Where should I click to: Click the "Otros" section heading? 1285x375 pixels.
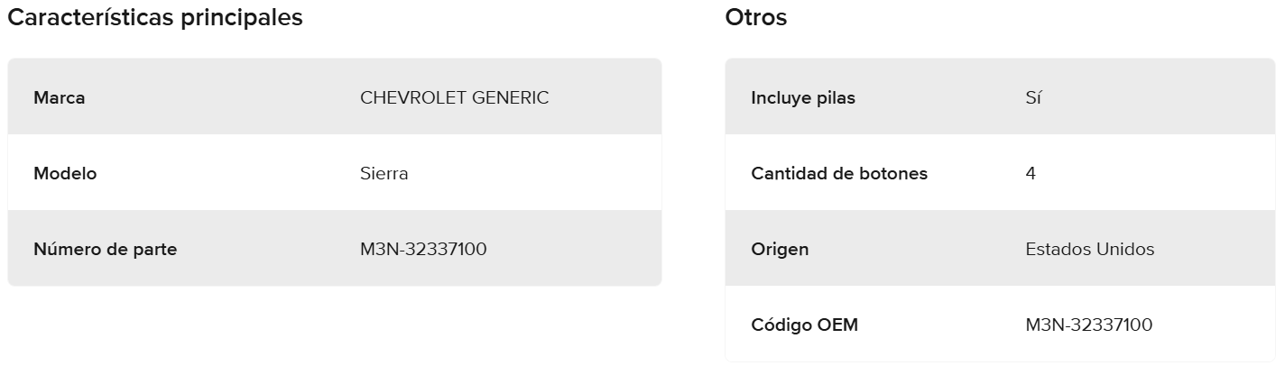[756, 18]
